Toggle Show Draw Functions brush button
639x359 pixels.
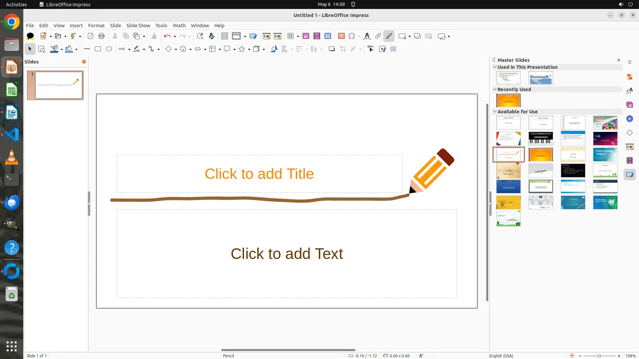(x=389, y=36)
